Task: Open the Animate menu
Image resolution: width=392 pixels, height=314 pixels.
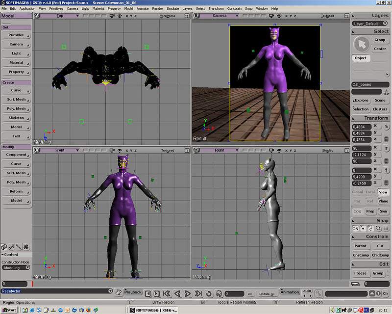Action: [143, 8]
